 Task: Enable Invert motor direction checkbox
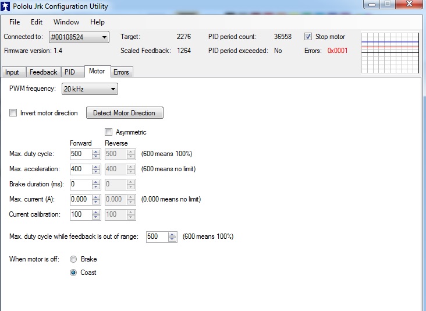tap(13, 113)
